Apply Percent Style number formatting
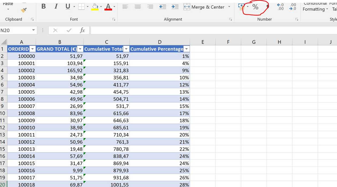Screen dimensions: 337x187 255,7
